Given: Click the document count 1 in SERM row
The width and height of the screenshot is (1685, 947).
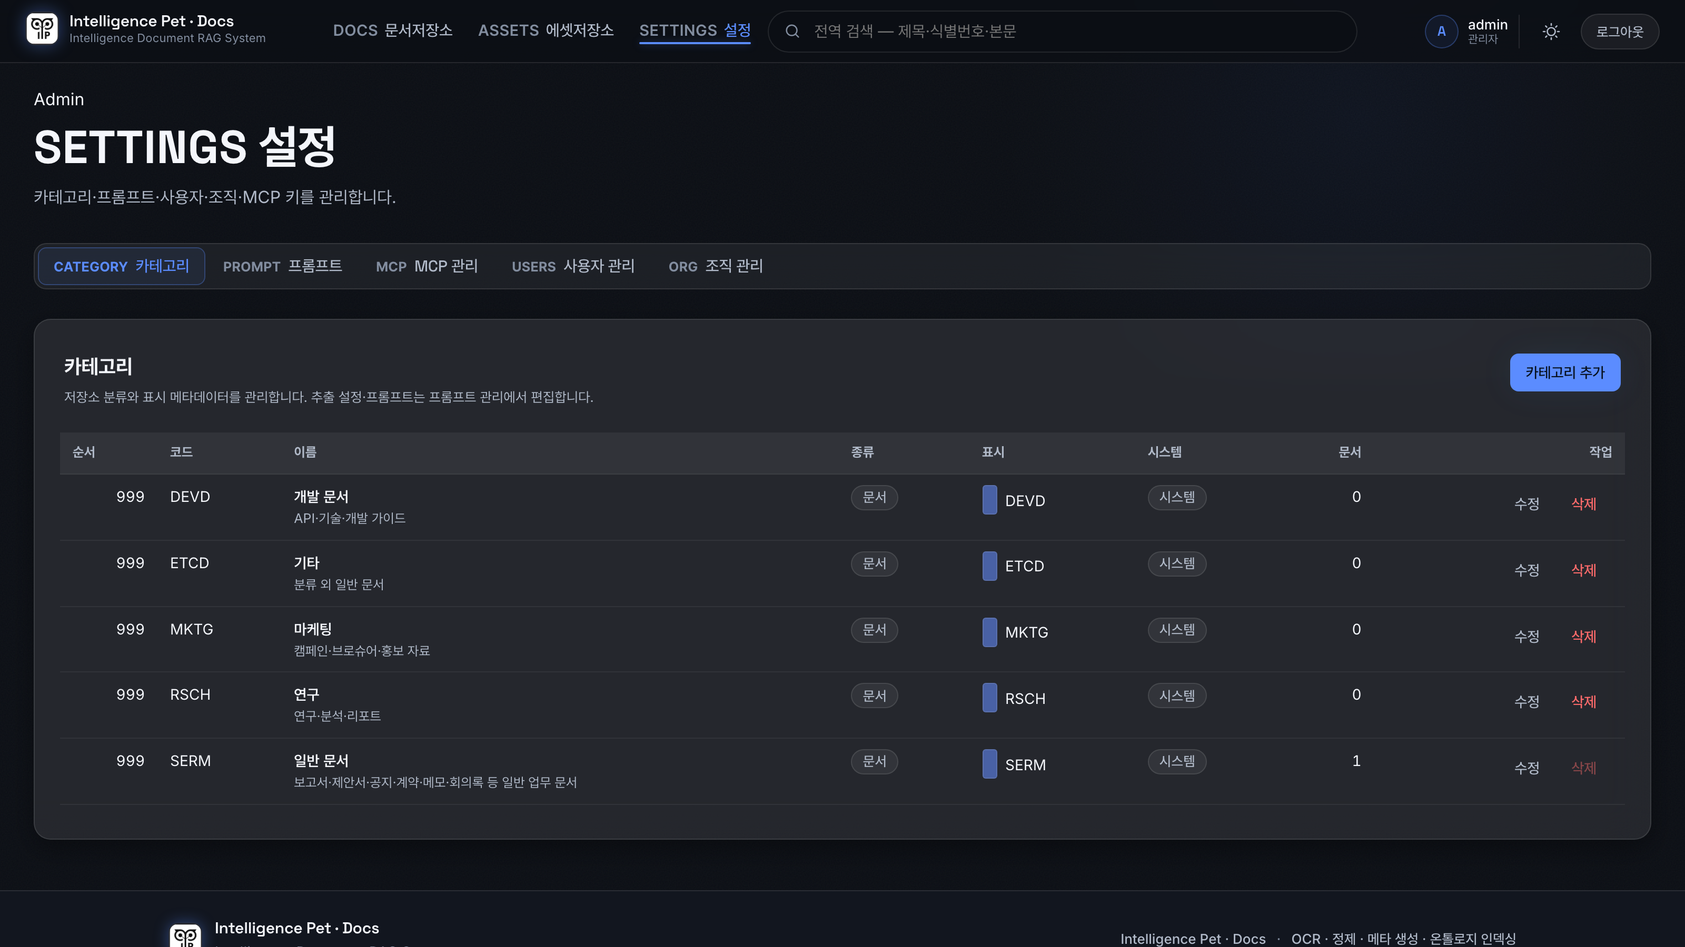Looking at the screenshot, I should pyautogui.click(x=1356, y=761).
